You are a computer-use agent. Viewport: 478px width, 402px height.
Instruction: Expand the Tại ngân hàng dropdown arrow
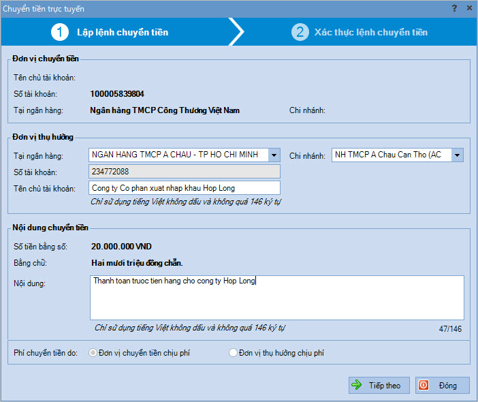click(274, 155)
